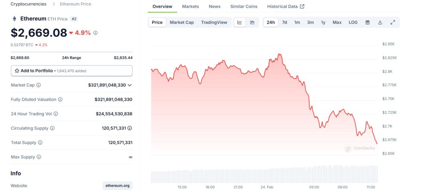Click the Add to Portfolio button

pos(71,70)
